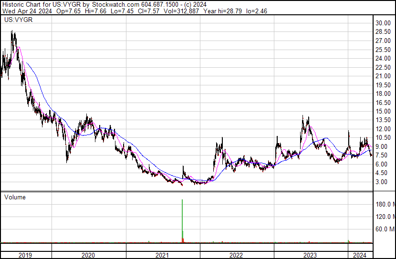Click the 2023 year label on time axis

pos(310,255)
